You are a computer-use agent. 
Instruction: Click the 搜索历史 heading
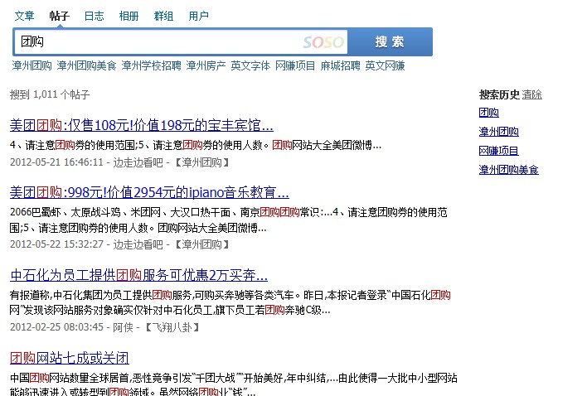(499, 94)
